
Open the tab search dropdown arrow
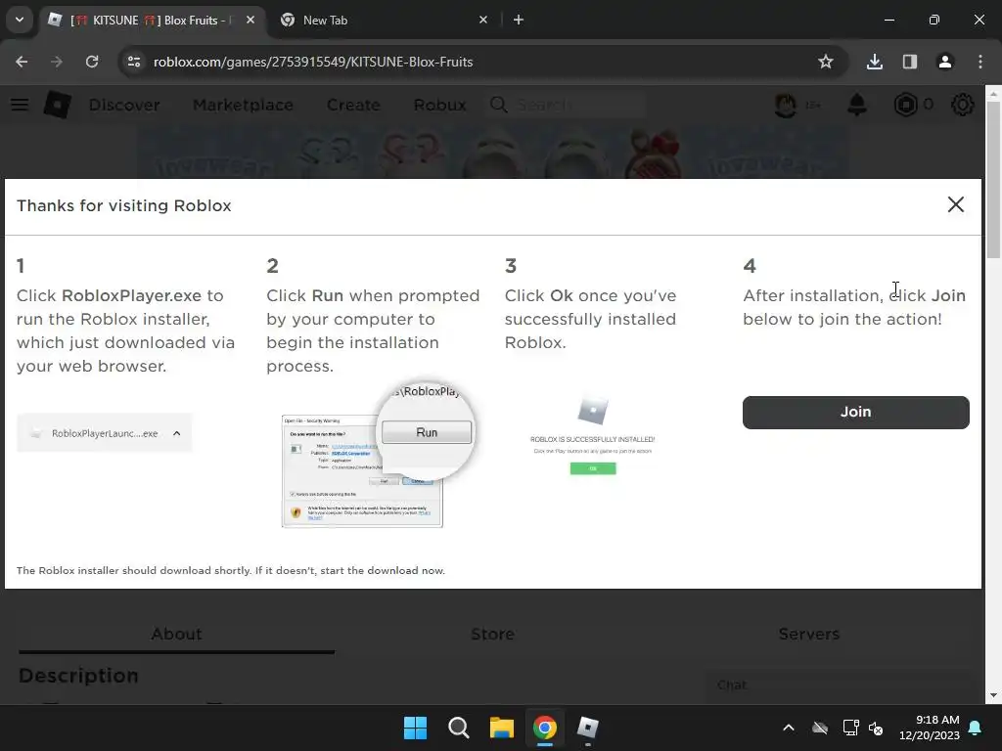point(20,20)
